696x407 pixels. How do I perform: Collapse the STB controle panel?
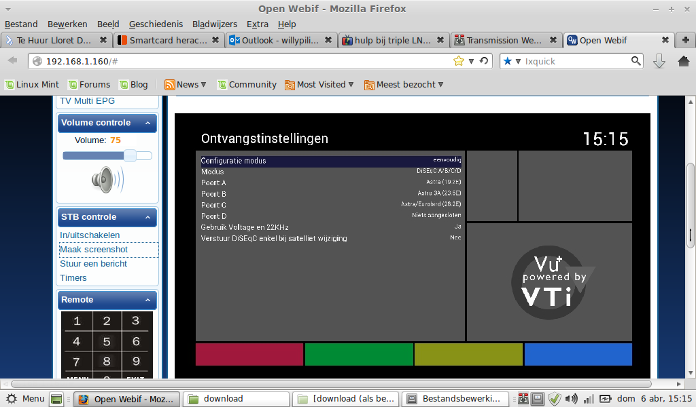[x=147, y=218]
